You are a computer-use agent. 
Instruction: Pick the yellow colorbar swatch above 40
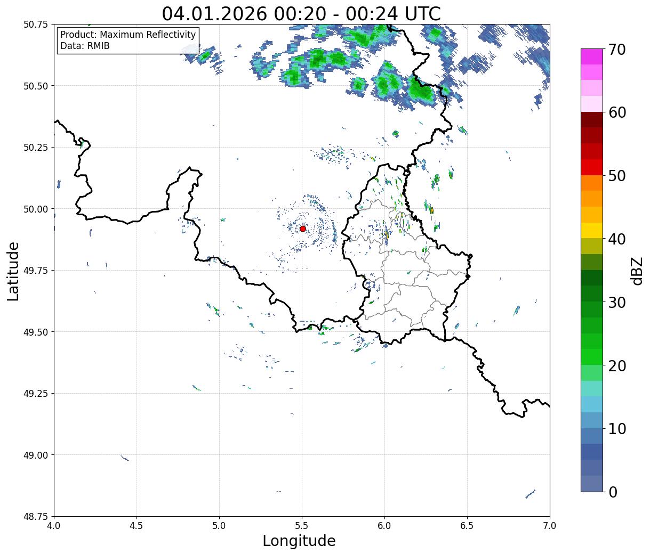pyautogui.click(x=592, y=231)
